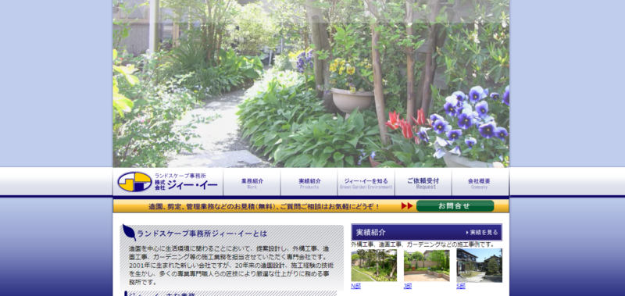The height and width of the screenshot is (296, 625).
Task: Click the small arrow beside 実績を見る
Action: click(x=467, y=232)
